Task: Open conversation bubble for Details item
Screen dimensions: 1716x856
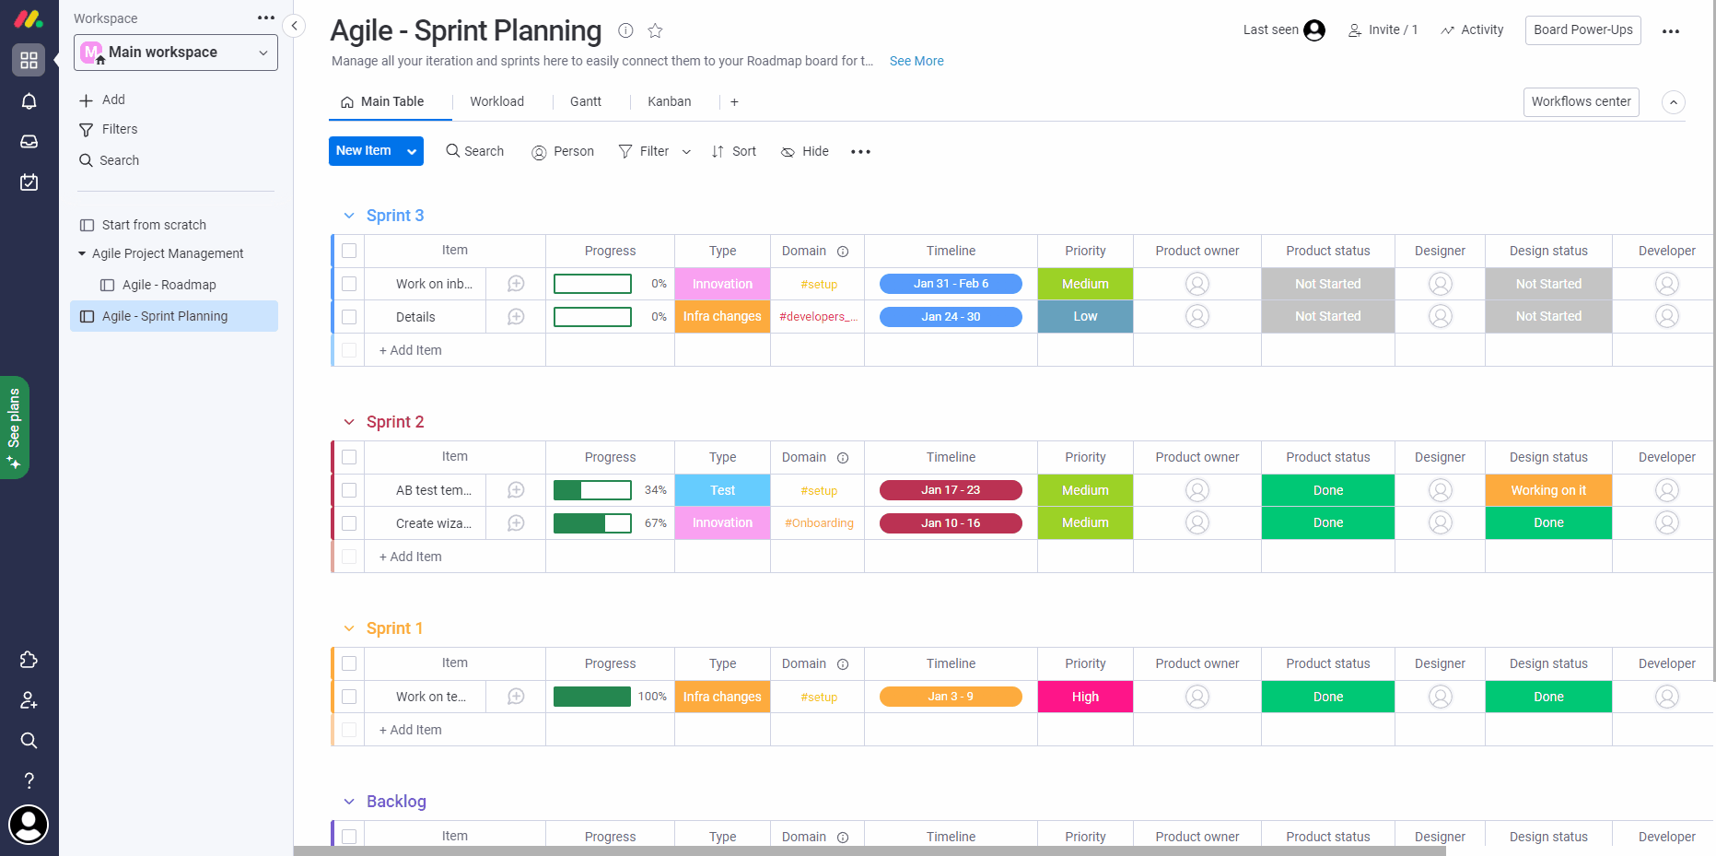Action: 516,317
